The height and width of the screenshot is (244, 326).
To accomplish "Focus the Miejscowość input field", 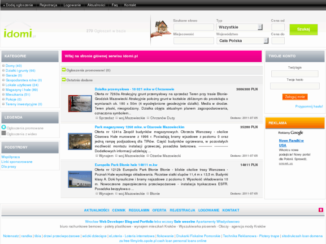I will pyautogui.click(x=194, y=41).
